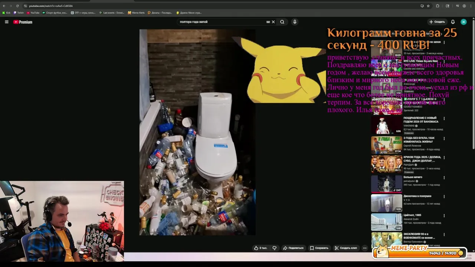Viewport: 475px width, 267px height.
Task: Go back with the browser back arrow
Action: 4,6
